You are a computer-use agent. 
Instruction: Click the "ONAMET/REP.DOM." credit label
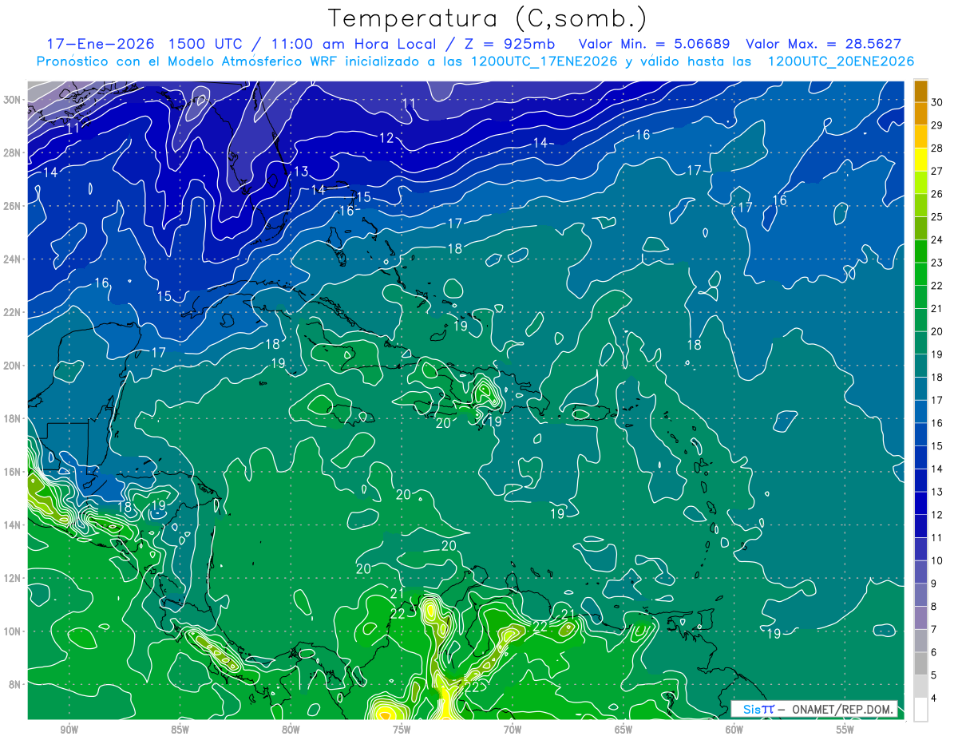841,709
